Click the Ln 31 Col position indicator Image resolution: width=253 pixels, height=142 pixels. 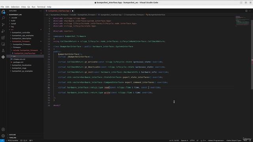[174, 140]
